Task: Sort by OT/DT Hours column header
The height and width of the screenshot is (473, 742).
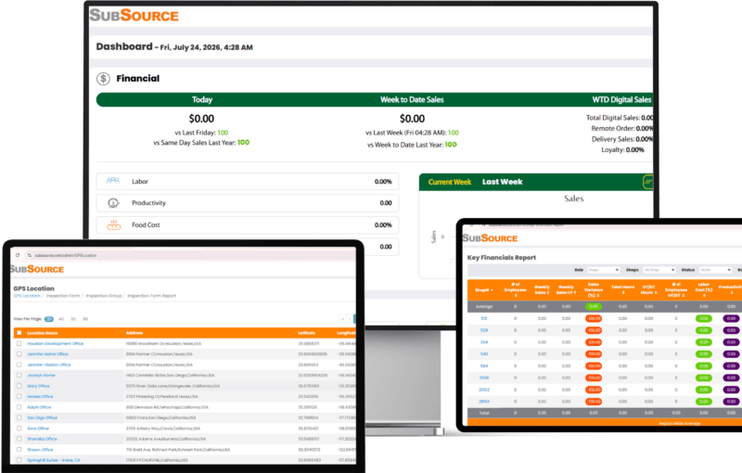Action: (x=648, y=290)
